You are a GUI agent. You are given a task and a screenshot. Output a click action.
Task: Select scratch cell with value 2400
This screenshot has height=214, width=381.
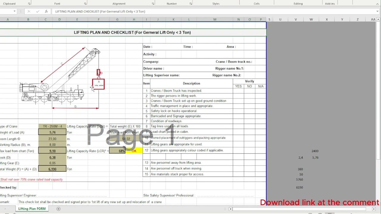coord(315,151)
